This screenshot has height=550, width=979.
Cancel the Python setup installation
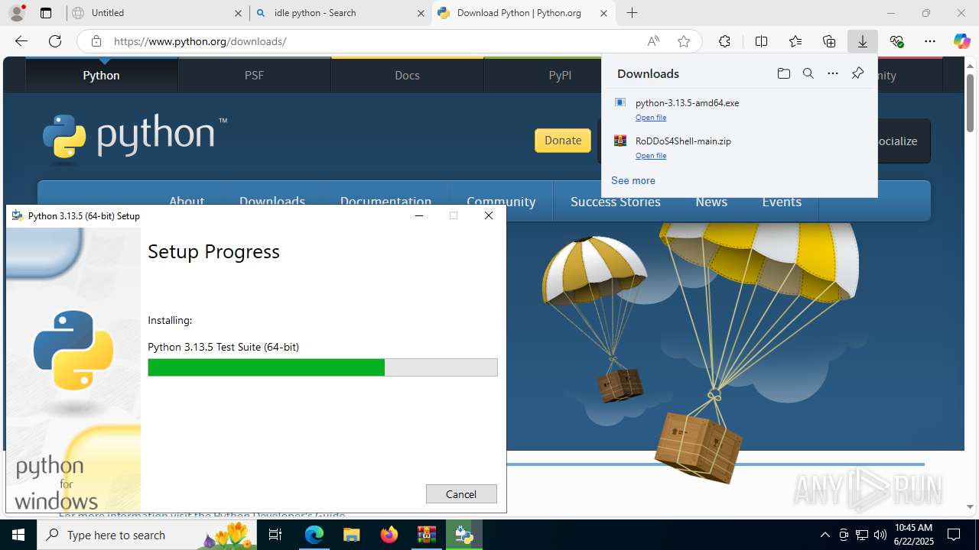461,494
